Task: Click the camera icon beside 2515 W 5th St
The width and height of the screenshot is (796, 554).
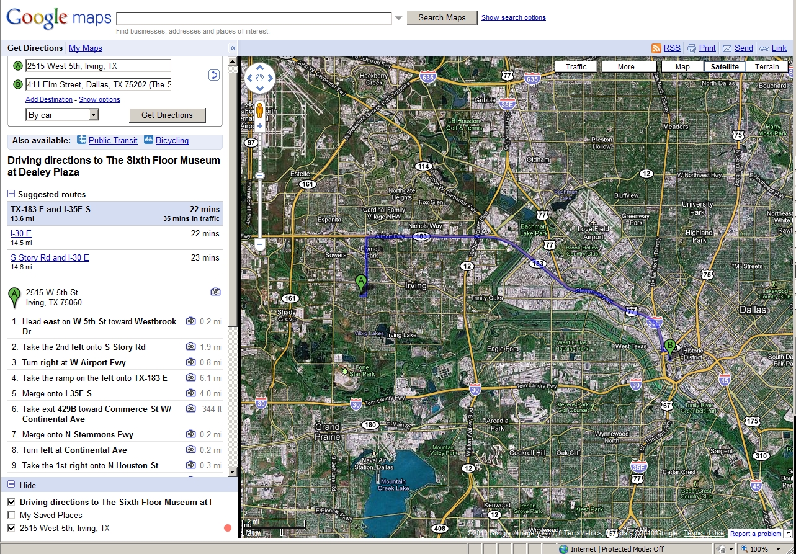Action: coord(215,292)
